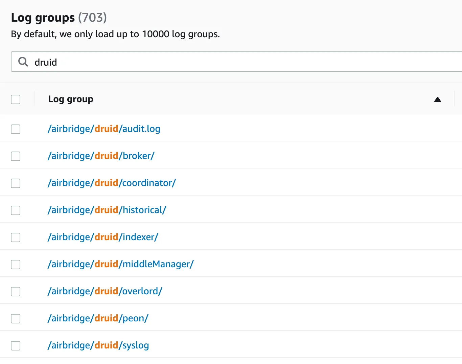Image resolution: width=462 pixels, height=364 pixels.
Task: Select the historical log group checkbox
Action: click(x=16, y=210)
